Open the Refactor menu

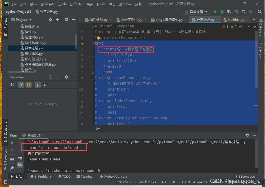(x=77, y=4)
